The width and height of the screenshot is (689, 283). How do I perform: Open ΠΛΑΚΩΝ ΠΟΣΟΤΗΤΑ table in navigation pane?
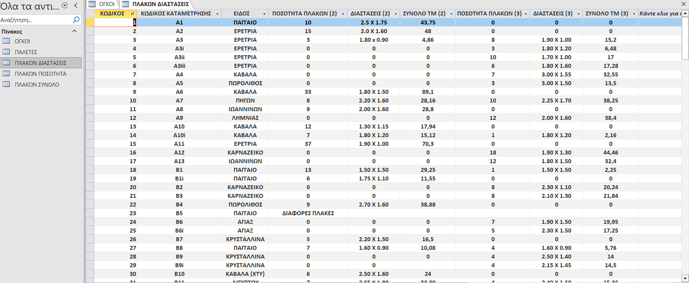[40, 74]
